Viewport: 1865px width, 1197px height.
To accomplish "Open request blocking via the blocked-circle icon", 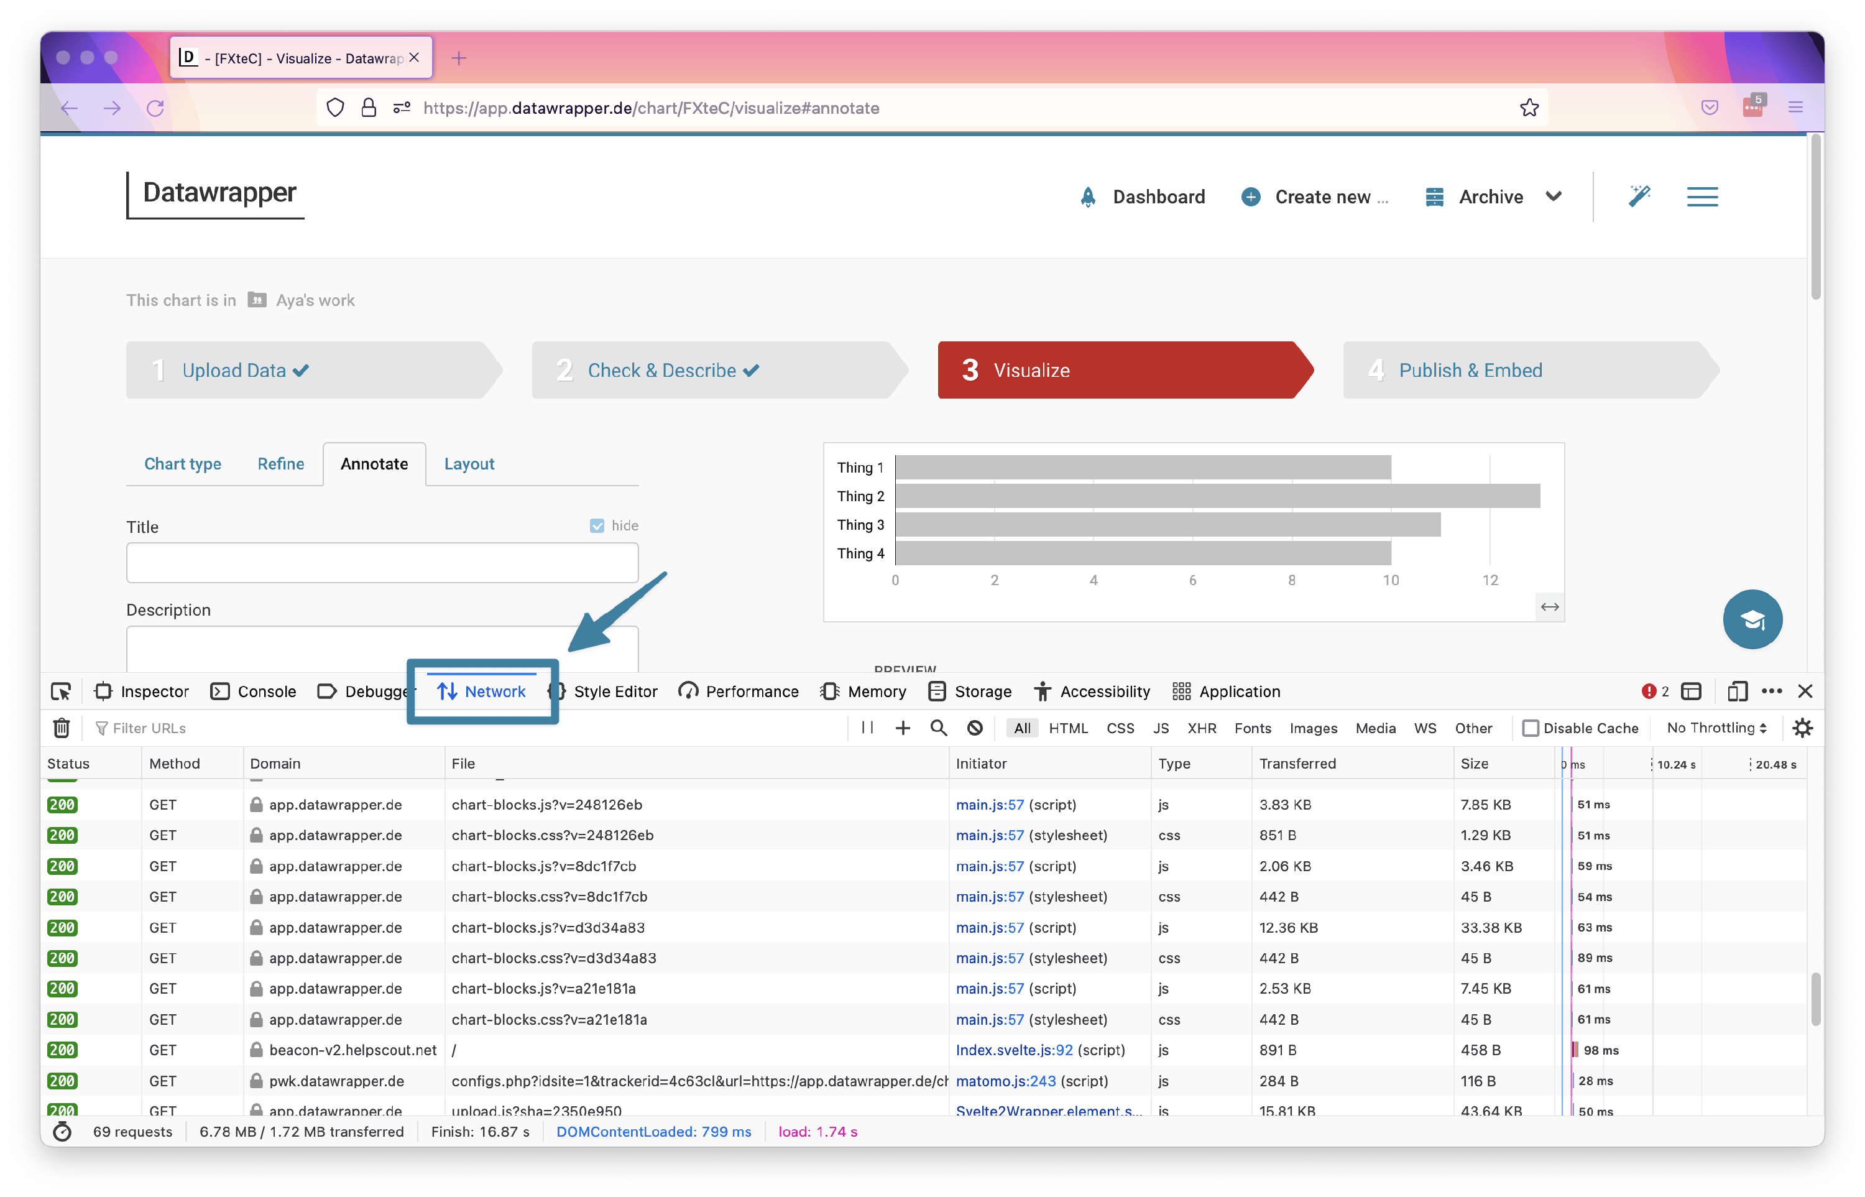I will coord(975,728).
